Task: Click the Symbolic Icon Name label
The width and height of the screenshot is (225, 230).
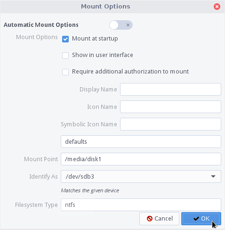Action: click(x=89, y=124)
